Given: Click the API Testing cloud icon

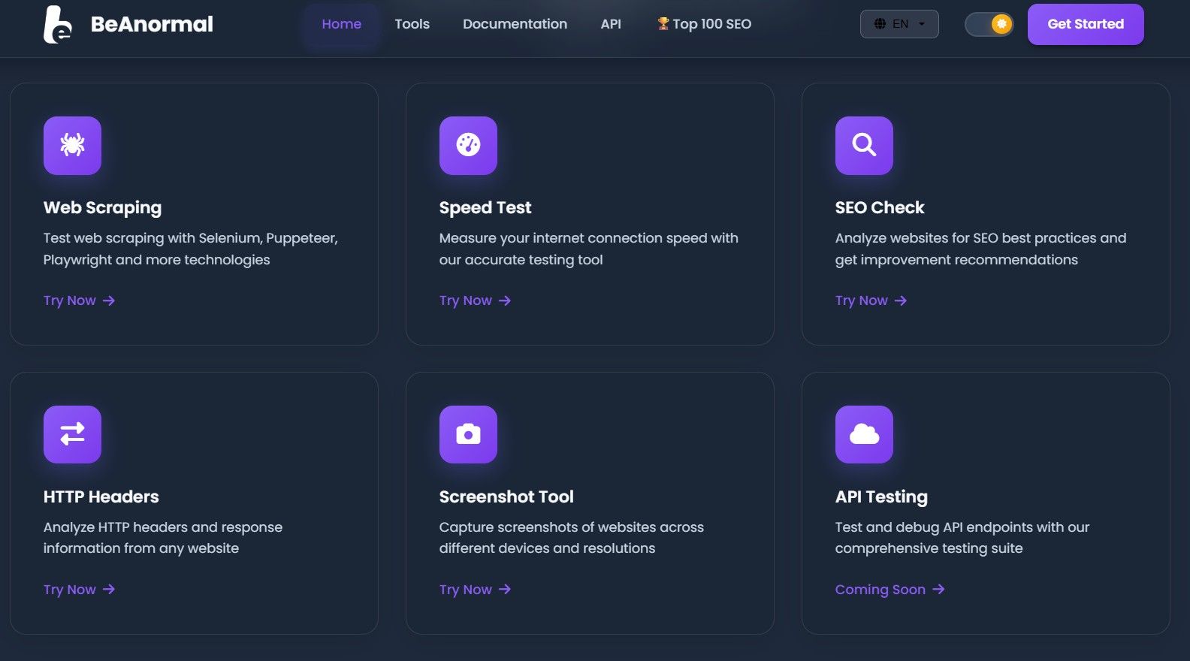Looking at the screenshot, I should coord(864,434).
